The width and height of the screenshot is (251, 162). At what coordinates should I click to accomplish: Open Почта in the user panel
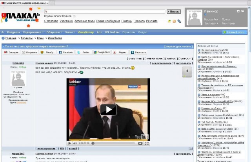coord(226,20)
